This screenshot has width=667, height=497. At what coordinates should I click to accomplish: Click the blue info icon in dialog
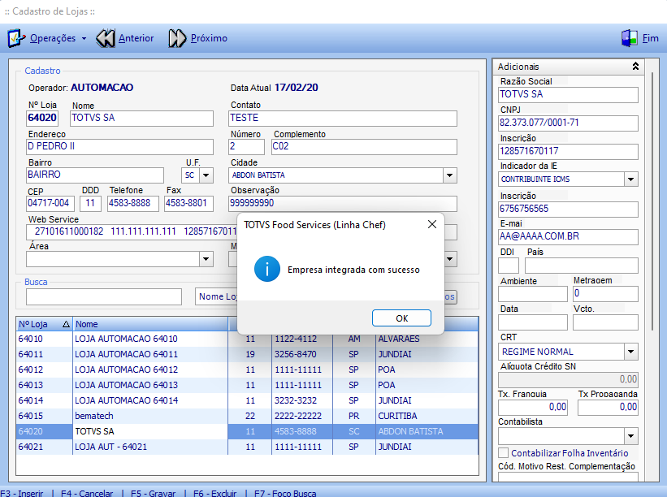coord(267,269)
